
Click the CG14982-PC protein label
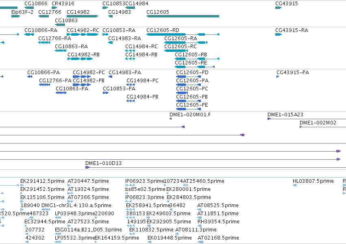[89, 73]
